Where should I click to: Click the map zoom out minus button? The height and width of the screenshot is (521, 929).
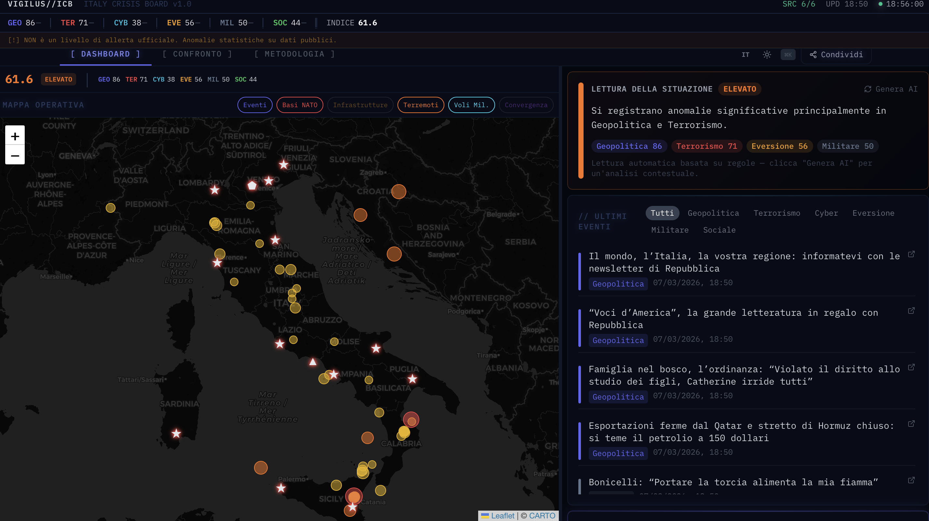15,155
